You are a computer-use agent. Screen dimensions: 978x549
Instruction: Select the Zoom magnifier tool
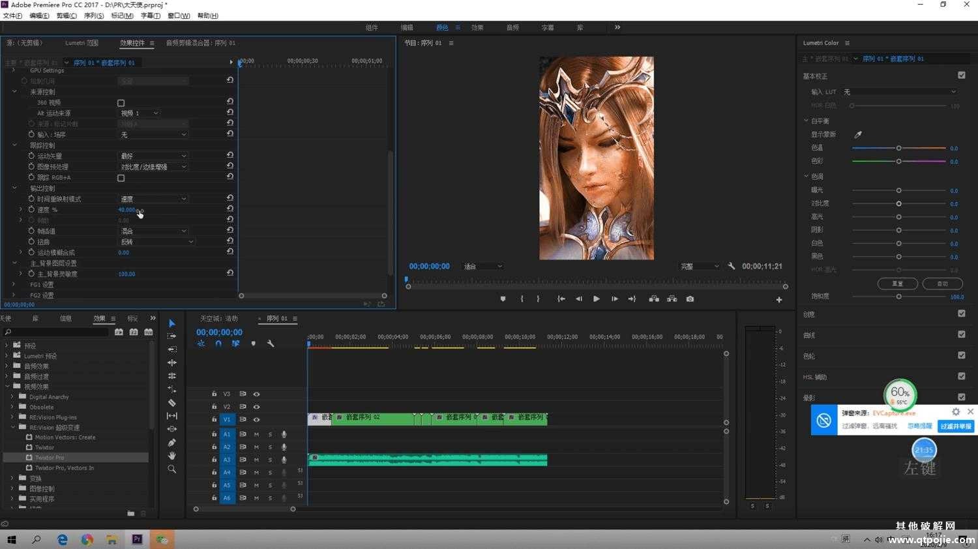point(172,469)
